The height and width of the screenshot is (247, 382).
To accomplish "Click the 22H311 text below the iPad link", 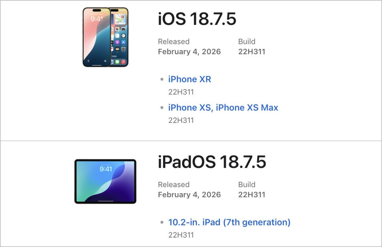I will point(181,235).
